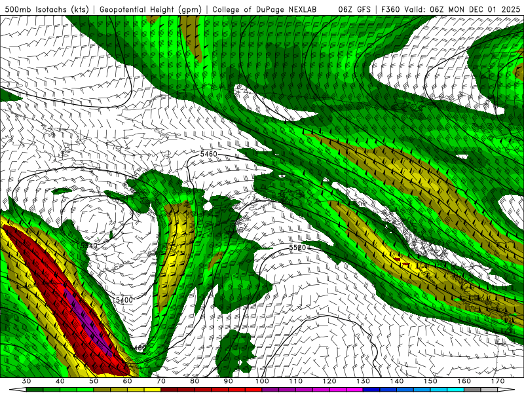Click the '500mb Isotachs (kts)' title text
Image resolution: width=524 pixels, height=393 pixels.
(47, 9)
